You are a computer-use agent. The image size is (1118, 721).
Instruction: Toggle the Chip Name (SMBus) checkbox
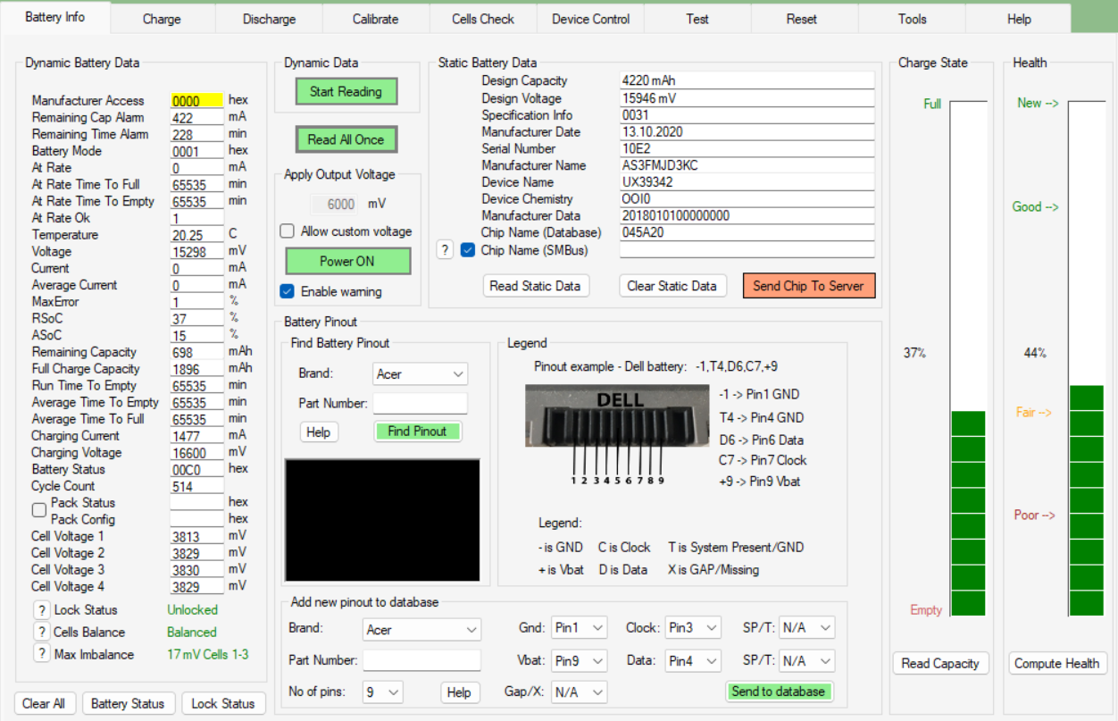click(x=468, y=251)
